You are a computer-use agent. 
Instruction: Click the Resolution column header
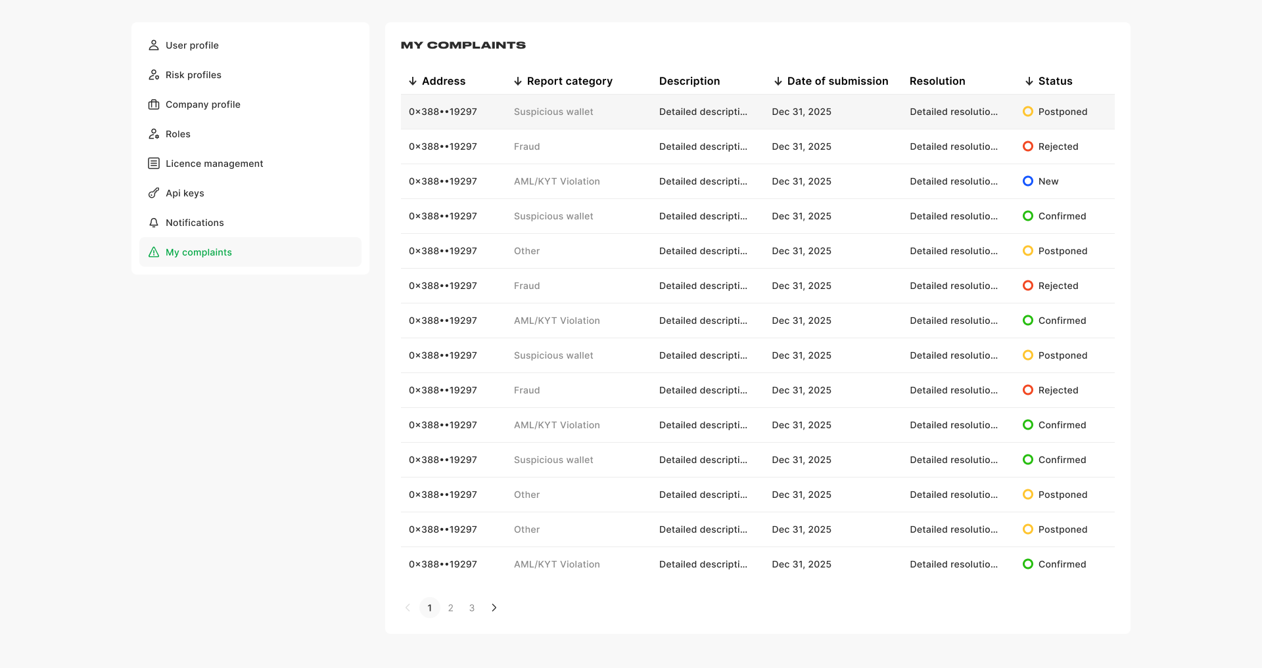point(937,81)
